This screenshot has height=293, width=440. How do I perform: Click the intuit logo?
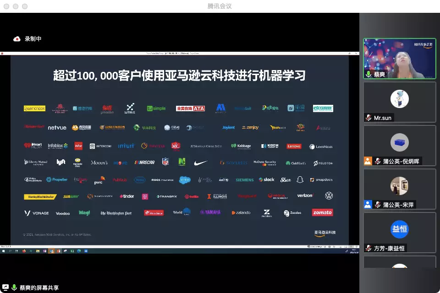pos(126,146)
